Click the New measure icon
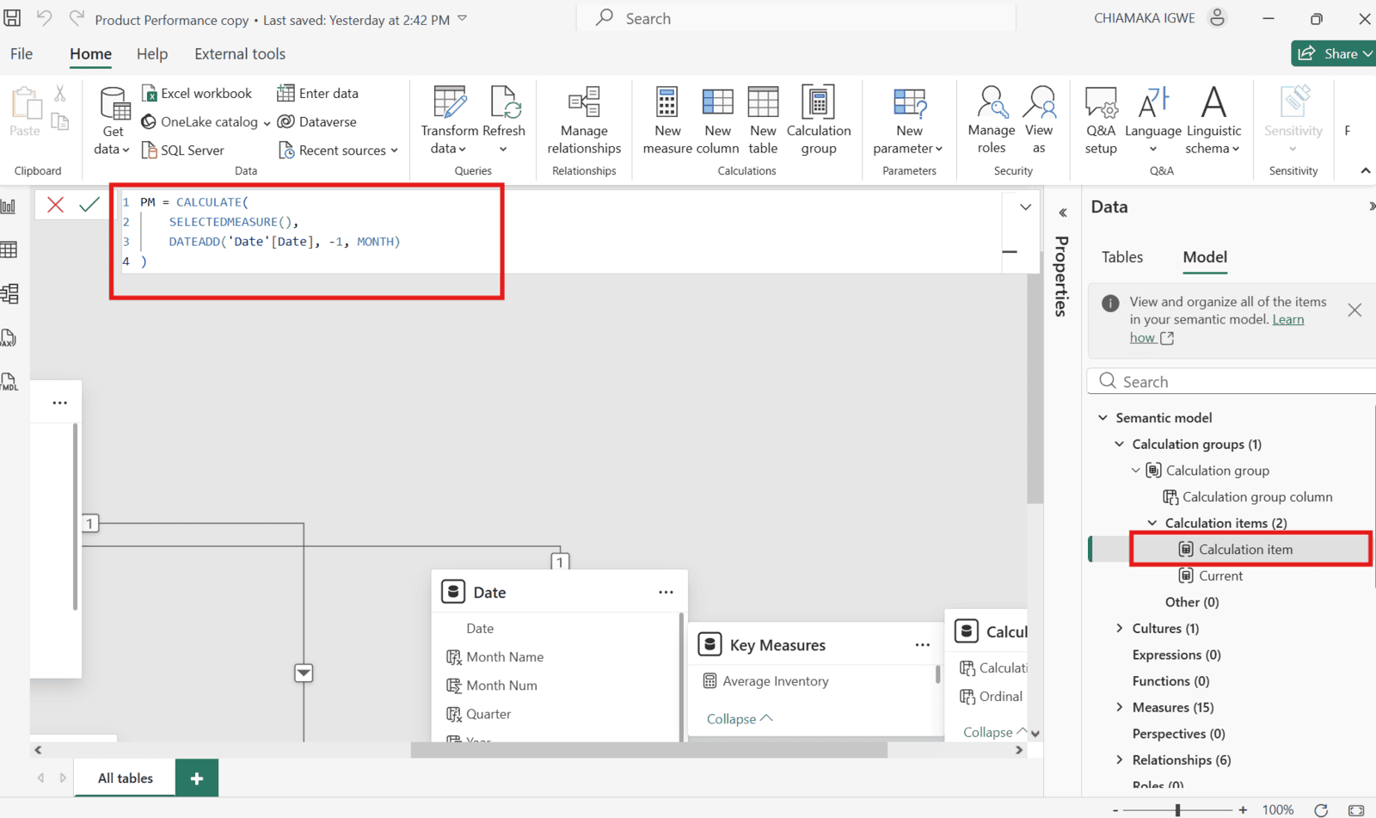The image size is (1376, 818). coord(666,103)
